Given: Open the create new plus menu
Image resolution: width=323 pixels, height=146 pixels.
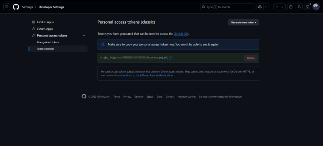Looking at the screenshot, I should point(279,7).
